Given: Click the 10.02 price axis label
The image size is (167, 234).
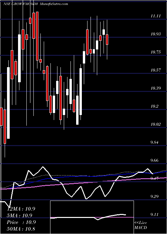Looking at the screenshot, I should click(156, 124).
